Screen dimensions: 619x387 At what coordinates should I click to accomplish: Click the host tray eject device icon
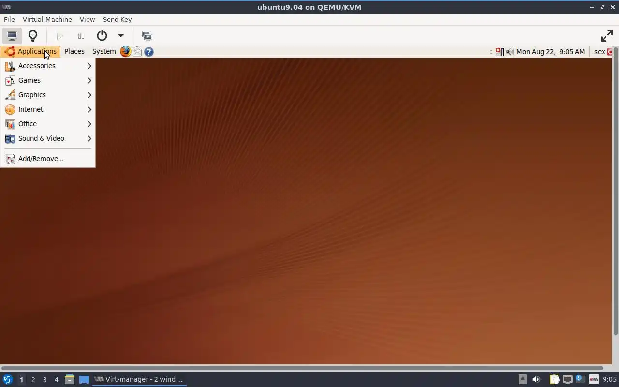click(522, 379)
